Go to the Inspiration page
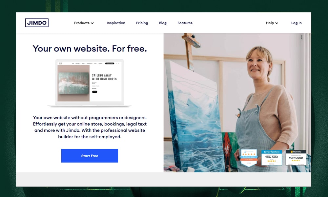Image resolution: width=328 pixels, height=197 pixels. pyautogui.click(x=116, y=23)
